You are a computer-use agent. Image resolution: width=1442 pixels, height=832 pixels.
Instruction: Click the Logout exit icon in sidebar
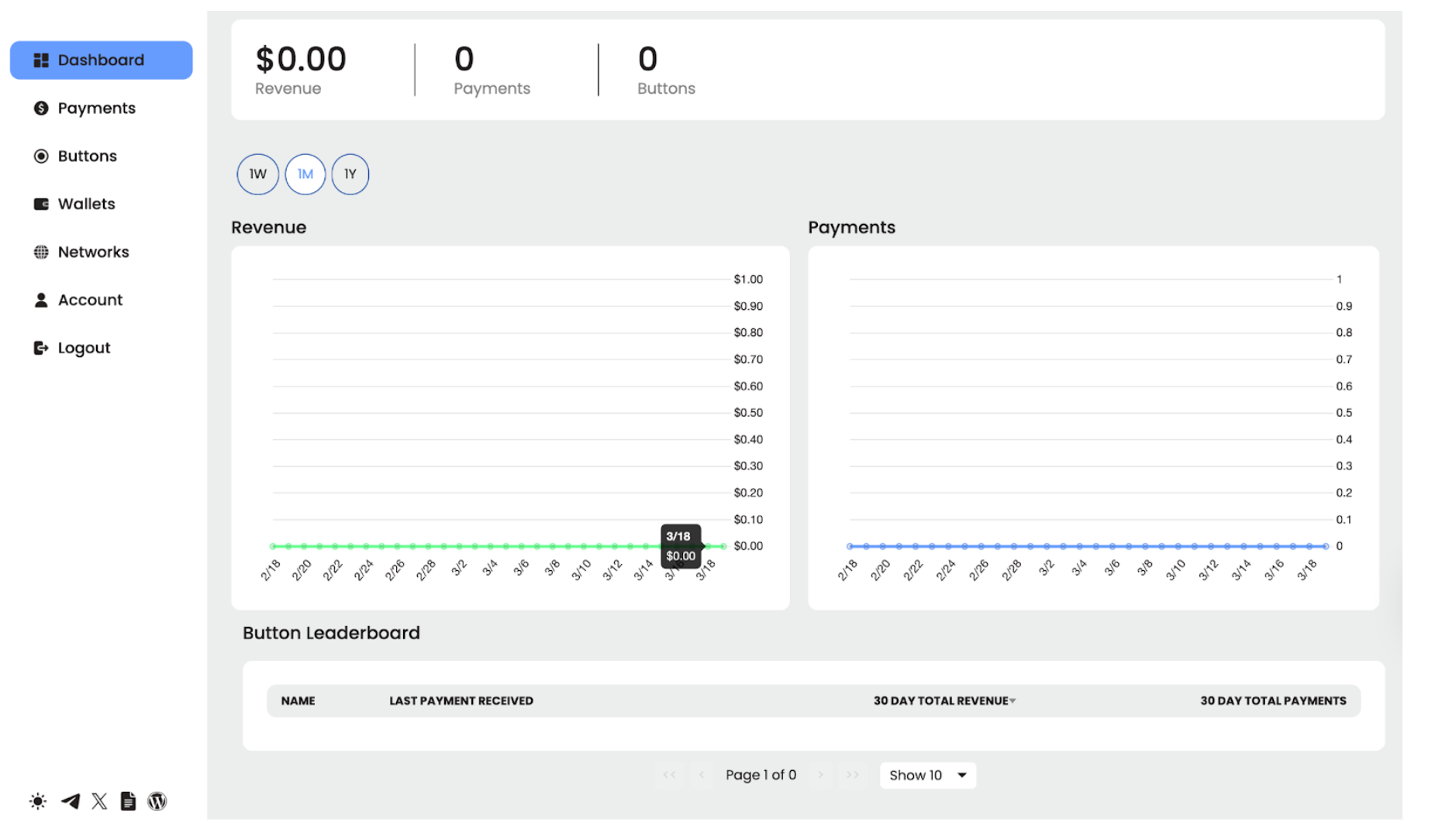point(40,347)
